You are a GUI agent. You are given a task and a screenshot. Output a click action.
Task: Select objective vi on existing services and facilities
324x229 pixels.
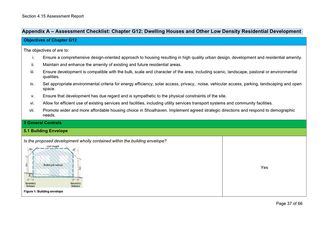[x=157, y=103]
